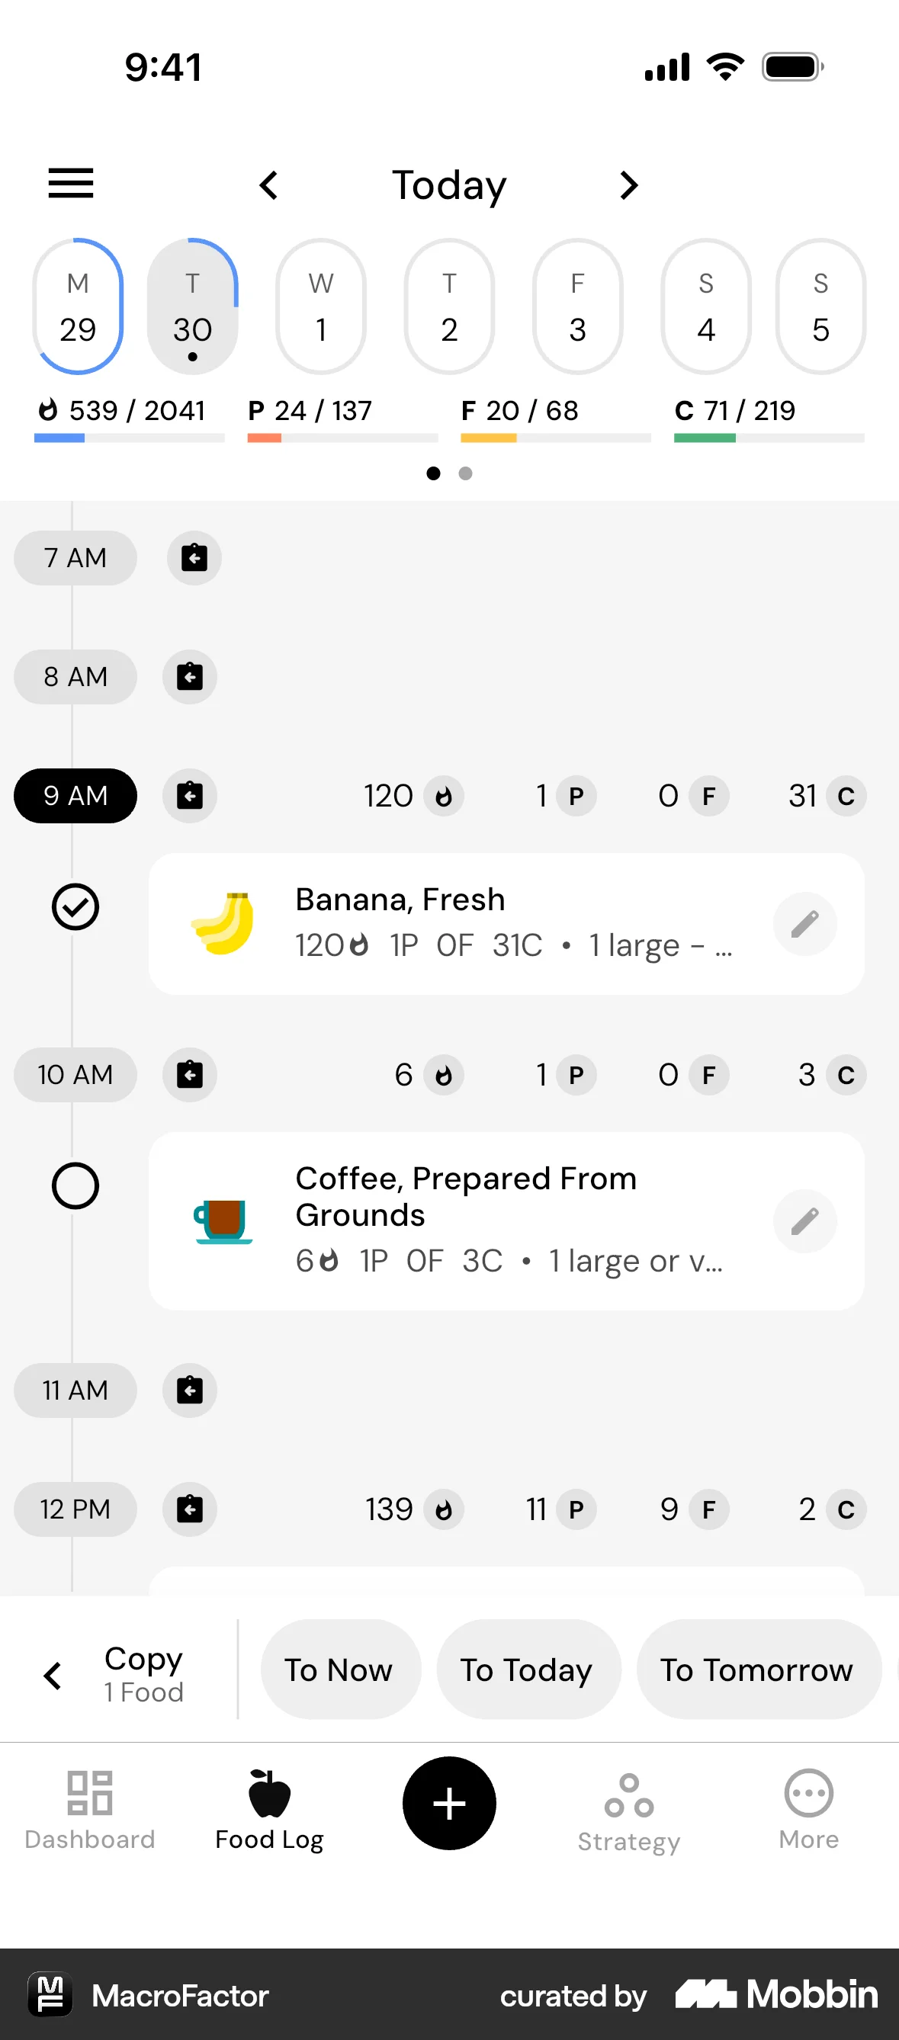The image size is (899, 2040).
Task: Close the Copy bar with back chevron
Action: (x=53, y=1675)
